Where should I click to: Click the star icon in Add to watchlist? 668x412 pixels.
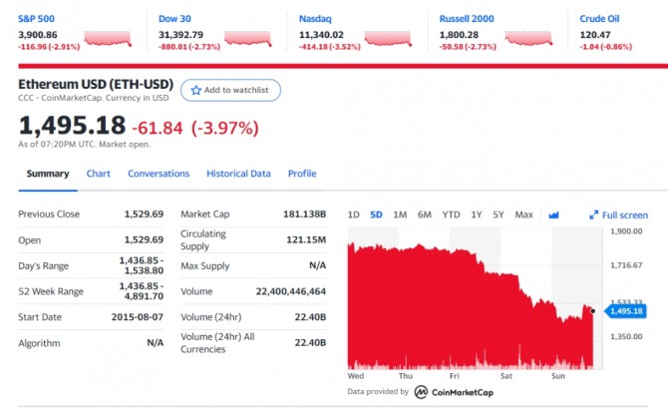[x=196, y=90]
